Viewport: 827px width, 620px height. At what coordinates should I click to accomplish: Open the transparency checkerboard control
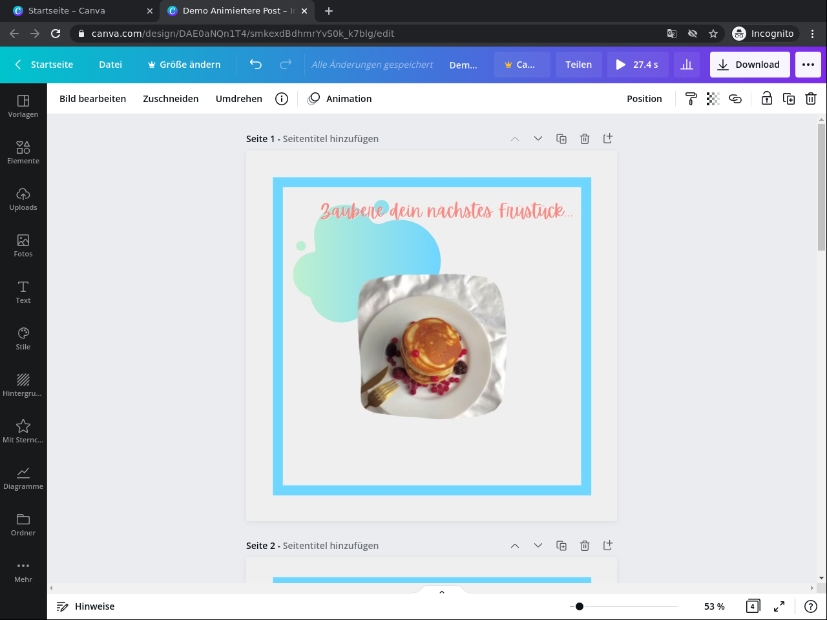(x=713, y=99)
